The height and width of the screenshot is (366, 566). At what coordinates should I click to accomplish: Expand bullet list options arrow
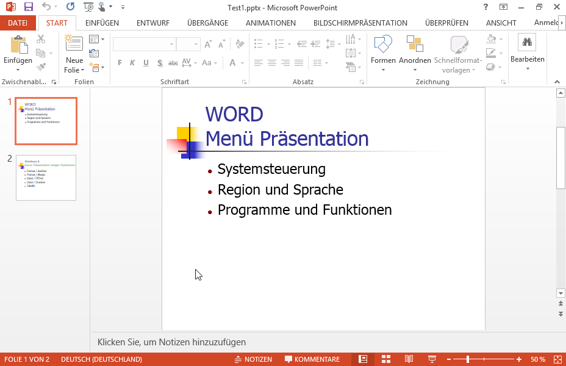[x=268, y=45]
